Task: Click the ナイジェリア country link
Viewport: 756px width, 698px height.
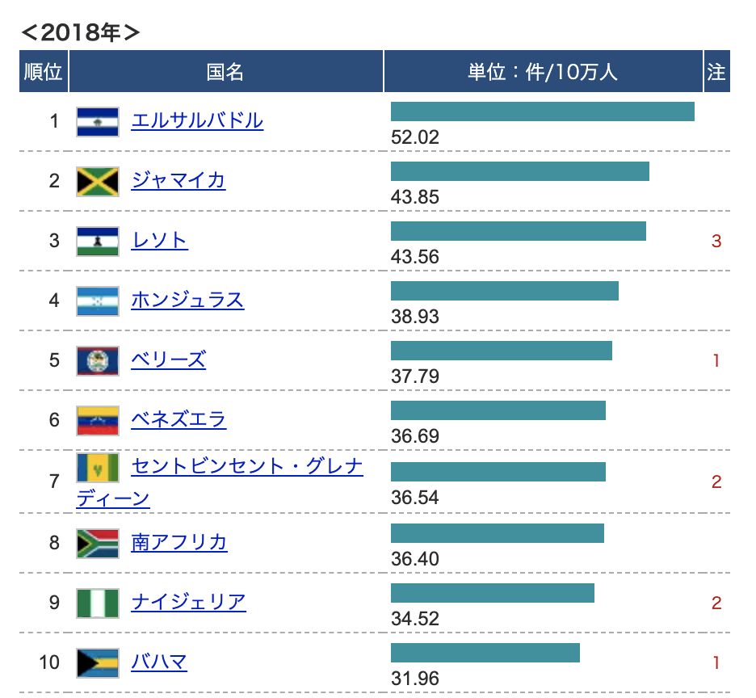Action: pyautogui.click(x=188, y=602)
